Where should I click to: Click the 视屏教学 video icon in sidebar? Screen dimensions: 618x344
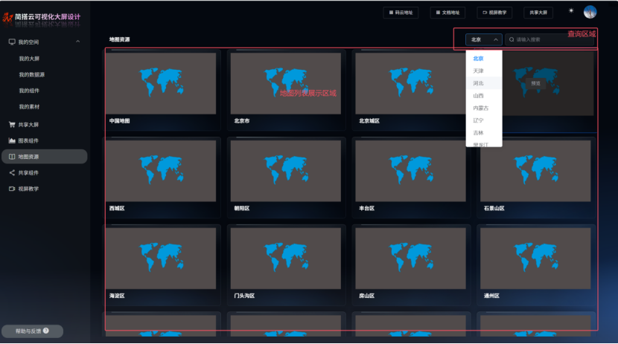(12, 189)
